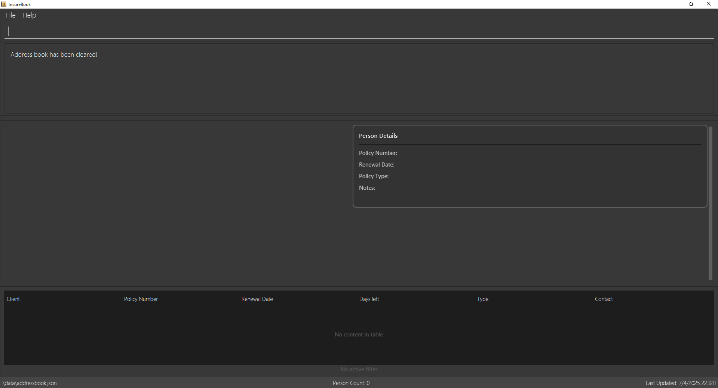Open the Help menu
The height and width of the screenshot is (388, 718).
point(29,15)
